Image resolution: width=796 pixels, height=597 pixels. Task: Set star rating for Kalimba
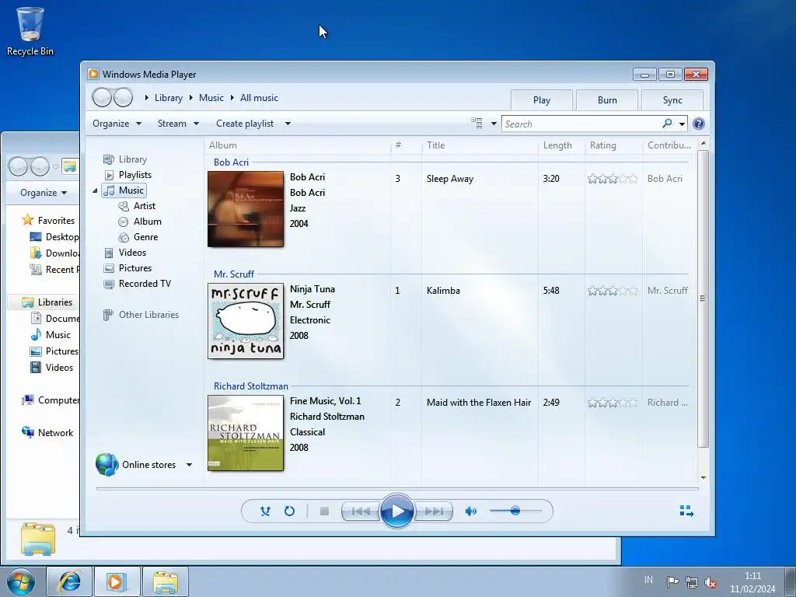(x=613, y=291)
